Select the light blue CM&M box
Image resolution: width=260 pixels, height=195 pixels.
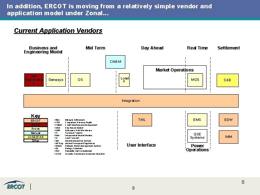tap(116, 62)
